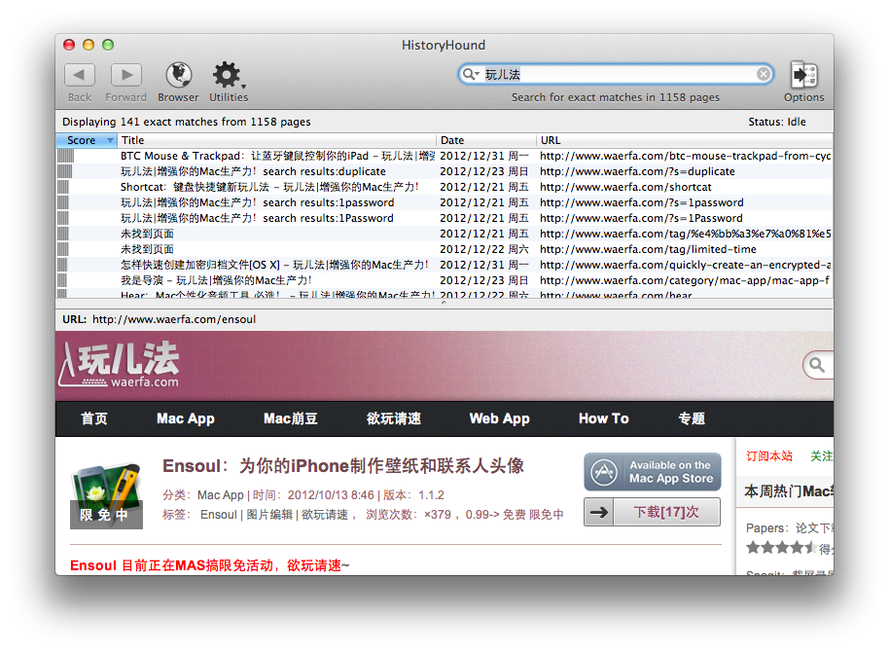Screen dimensions: 889x652
Task: Open the Utilities gear menu
Action: (228, 75)
